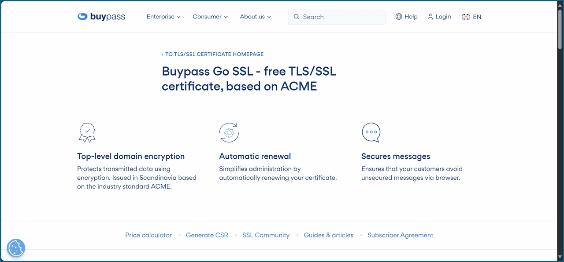Open the Price calculator link
The height and width of the screenshot is (262, 564).
coord(148,235)
